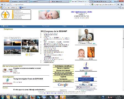Image resolution: width=124 pixels, height=99 pixels.
Task: Open the Becas y premios link
Action: tap(63, 68)
